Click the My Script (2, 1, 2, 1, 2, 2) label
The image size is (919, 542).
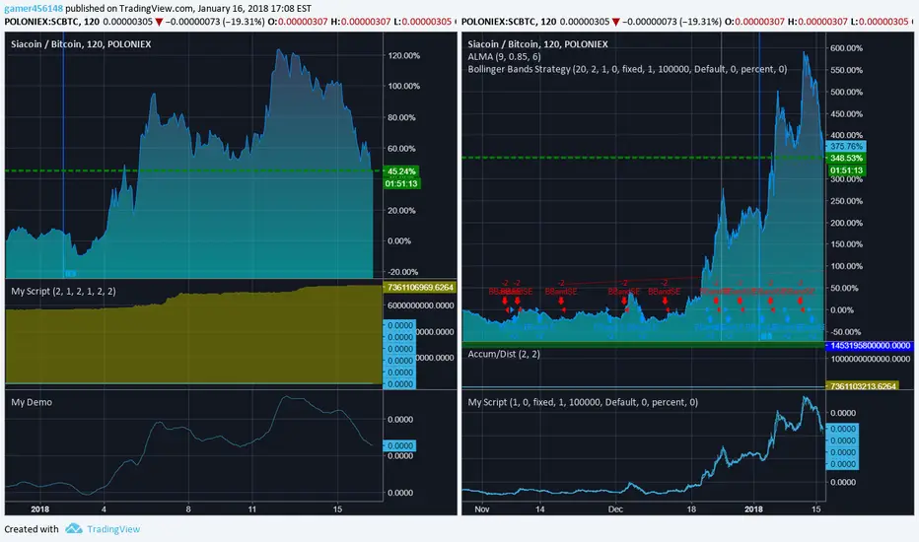point(63,292)
